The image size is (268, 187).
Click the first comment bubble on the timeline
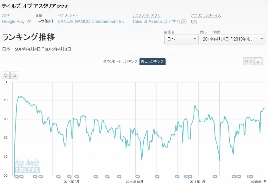[16, 176]
